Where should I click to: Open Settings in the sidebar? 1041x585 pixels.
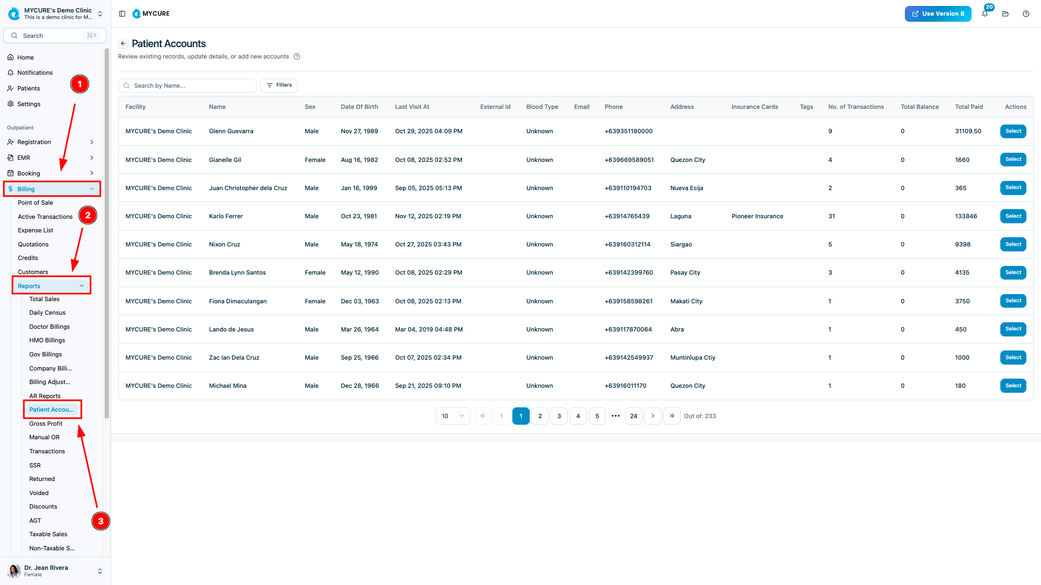[x=29, y=104]
